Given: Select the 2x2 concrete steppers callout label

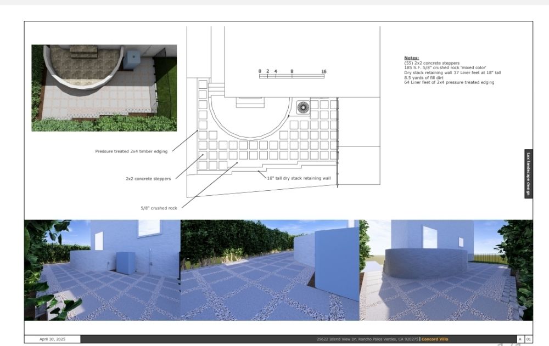Looking at the screenshot, I should point(148,178).
